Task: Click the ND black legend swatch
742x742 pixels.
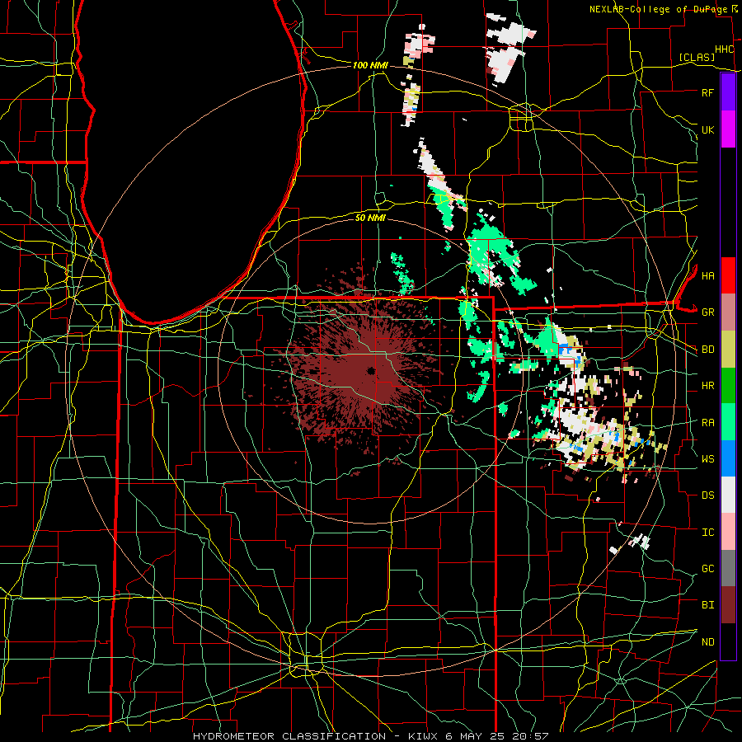Action: pyautogui.click(x=728, y=641)
